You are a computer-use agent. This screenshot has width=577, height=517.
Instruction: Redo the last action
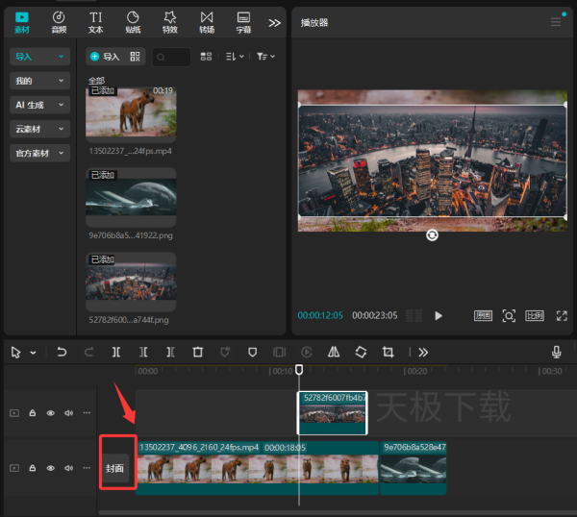point(89,353)
